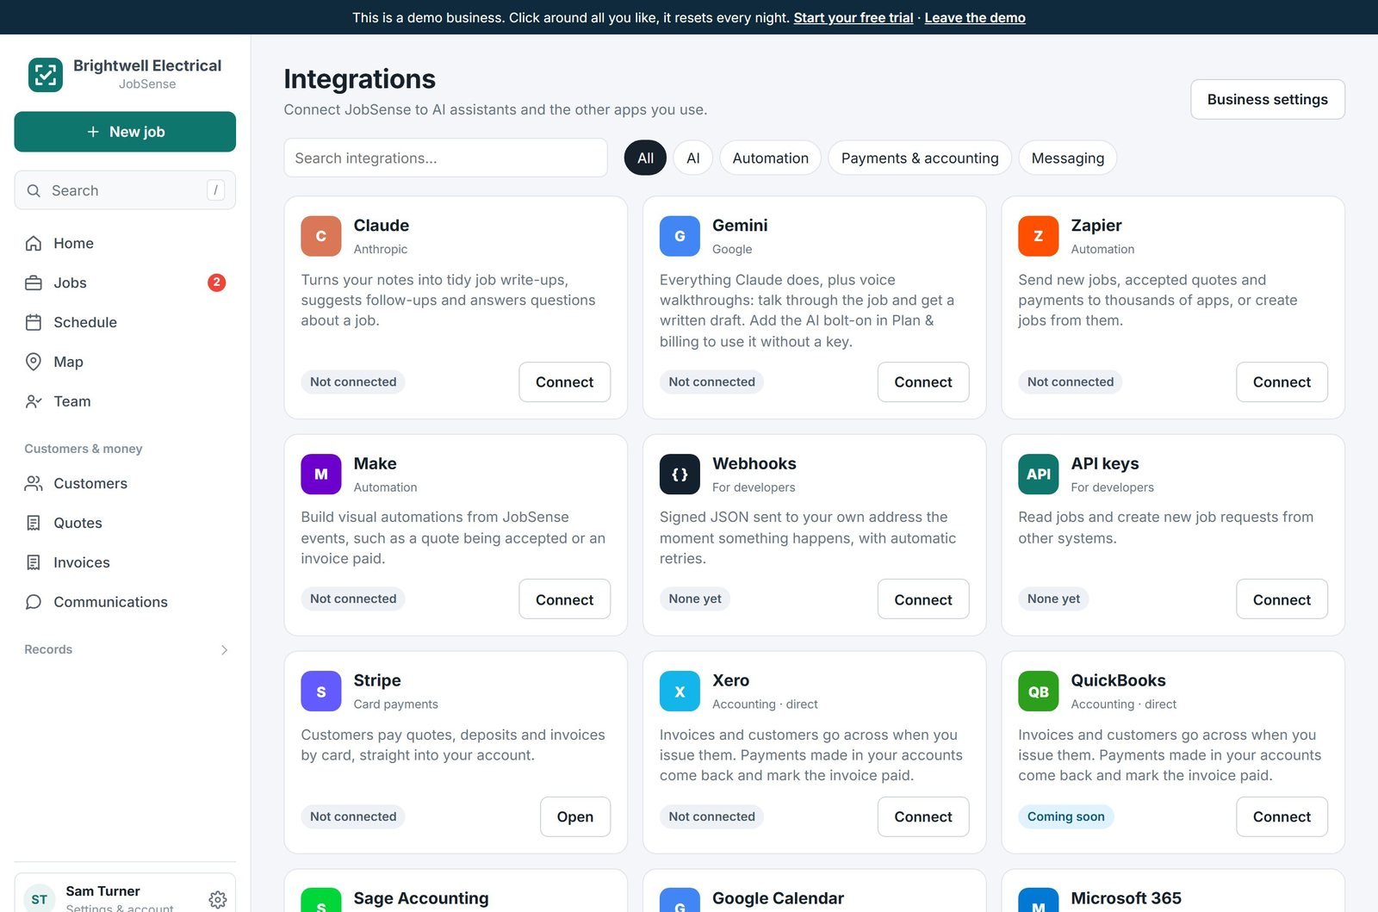Click the Claude integration logo tile

(x=321, y=236)
